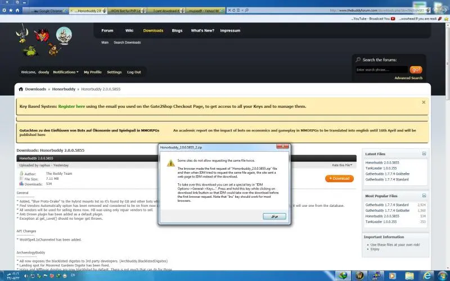Click the volume speaker tray icon
Viewport: 450px width, 281px height.
[26, 276]
